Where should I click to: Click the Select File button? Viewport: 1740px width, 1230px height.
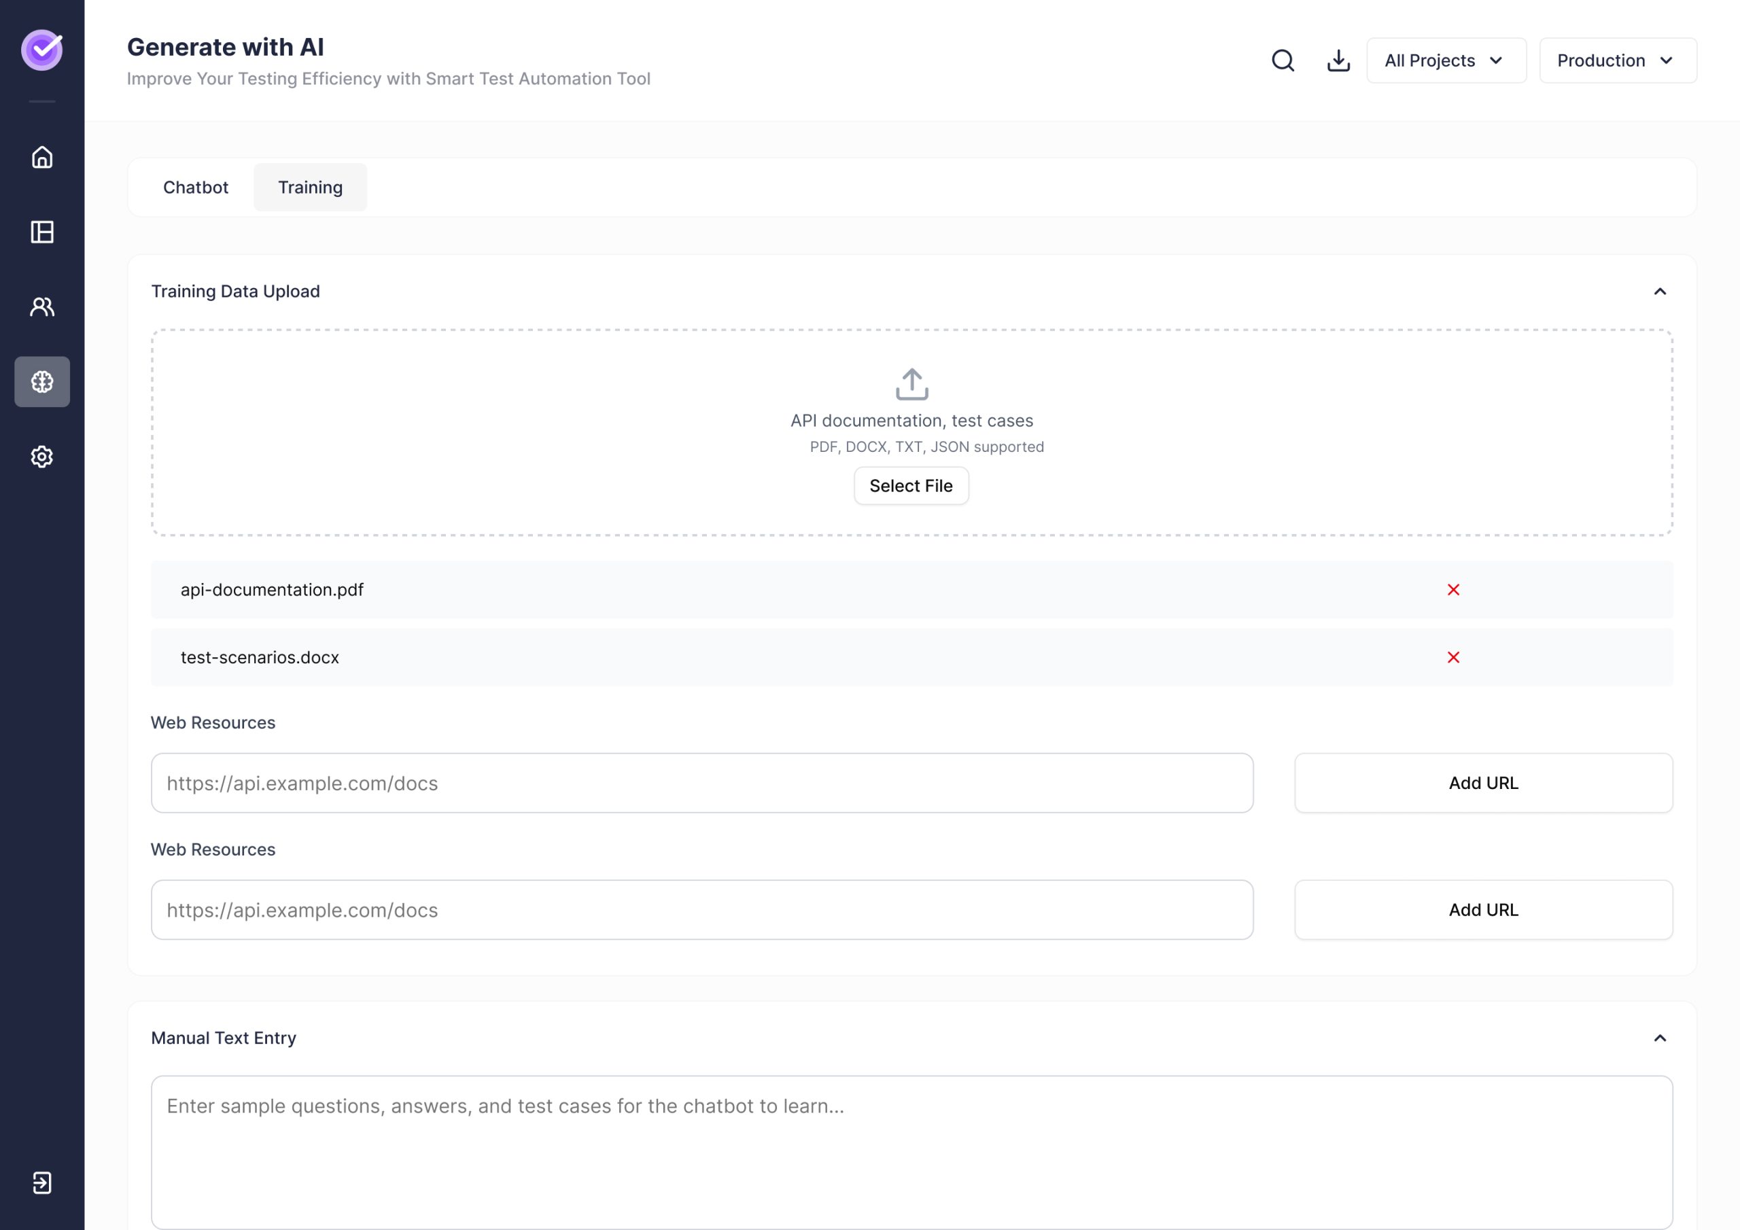click(911, 486)
